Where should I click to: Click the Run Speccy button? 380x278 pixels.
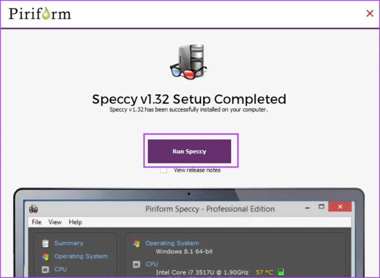point(189,151)
